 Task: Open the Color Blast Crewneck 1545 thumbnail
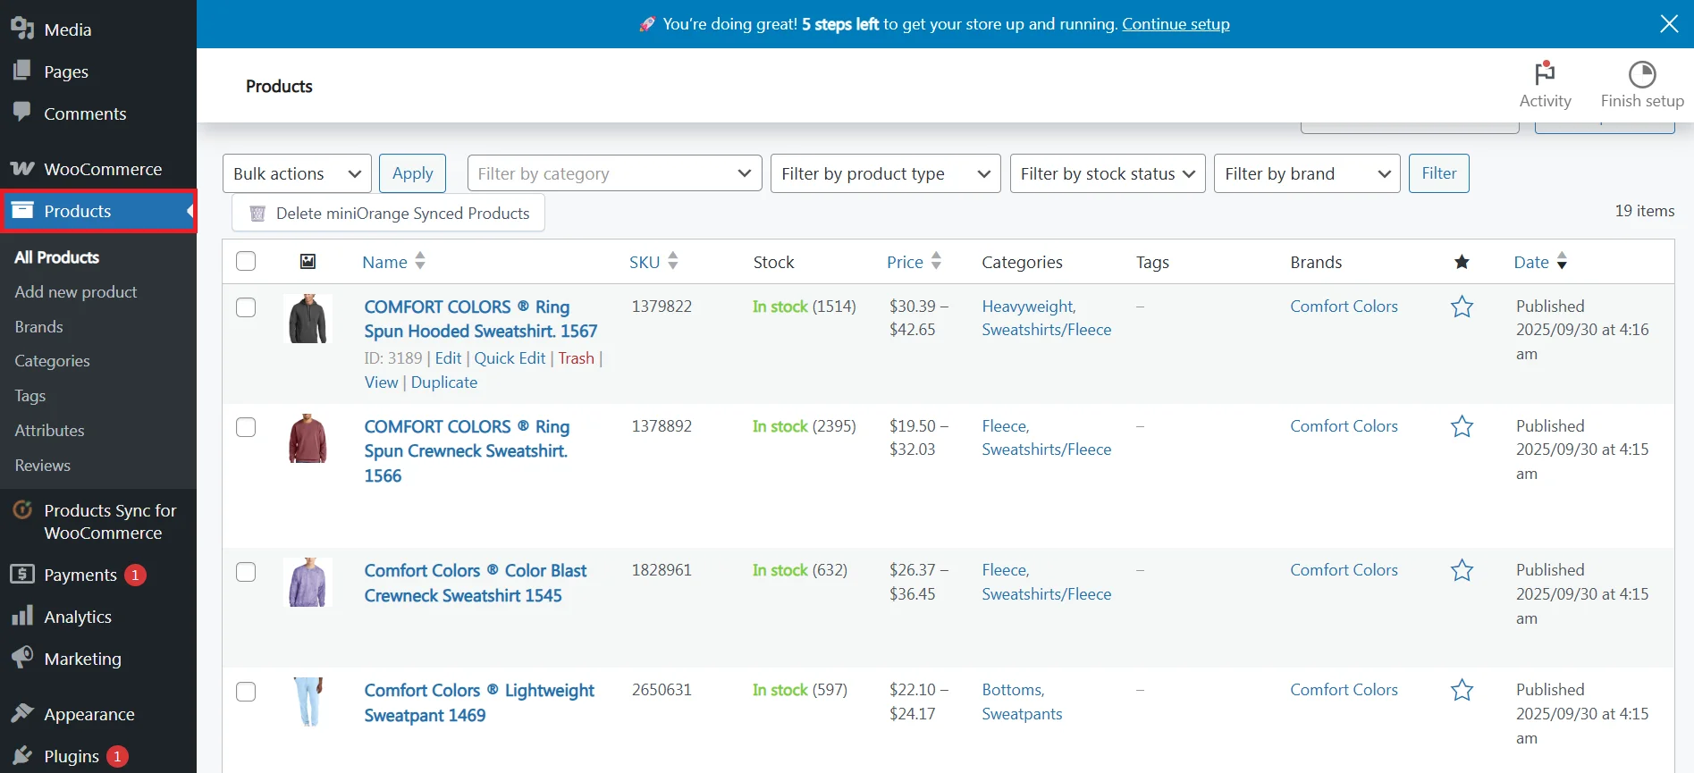(308, 583)
